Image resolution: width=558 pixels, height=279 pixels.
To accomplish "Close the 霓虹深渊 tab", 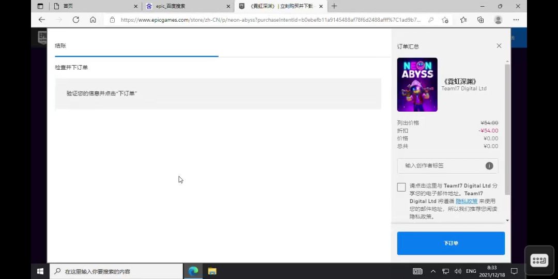I will click(x=321, y=6).
